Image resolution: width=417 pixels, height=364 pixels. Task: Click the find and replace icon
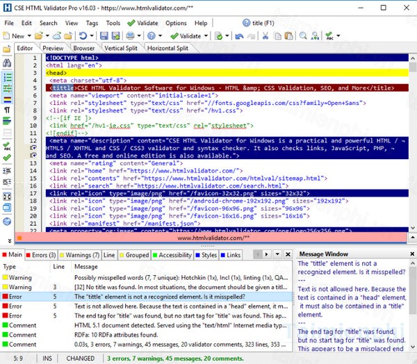[x=315, y=36]
